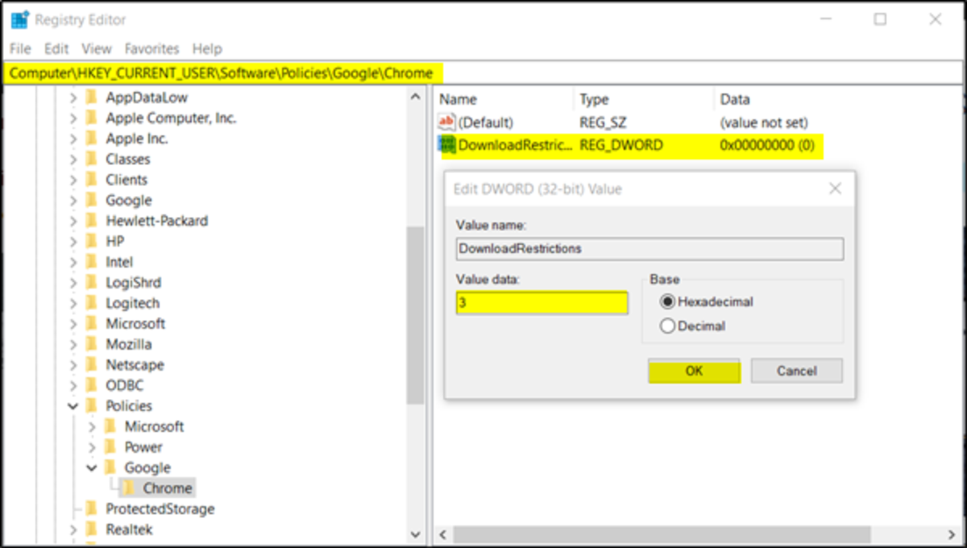This screenshot has height=548, width=967.
Task: Collapse the Google node under Policies
Action: point(92,467)
